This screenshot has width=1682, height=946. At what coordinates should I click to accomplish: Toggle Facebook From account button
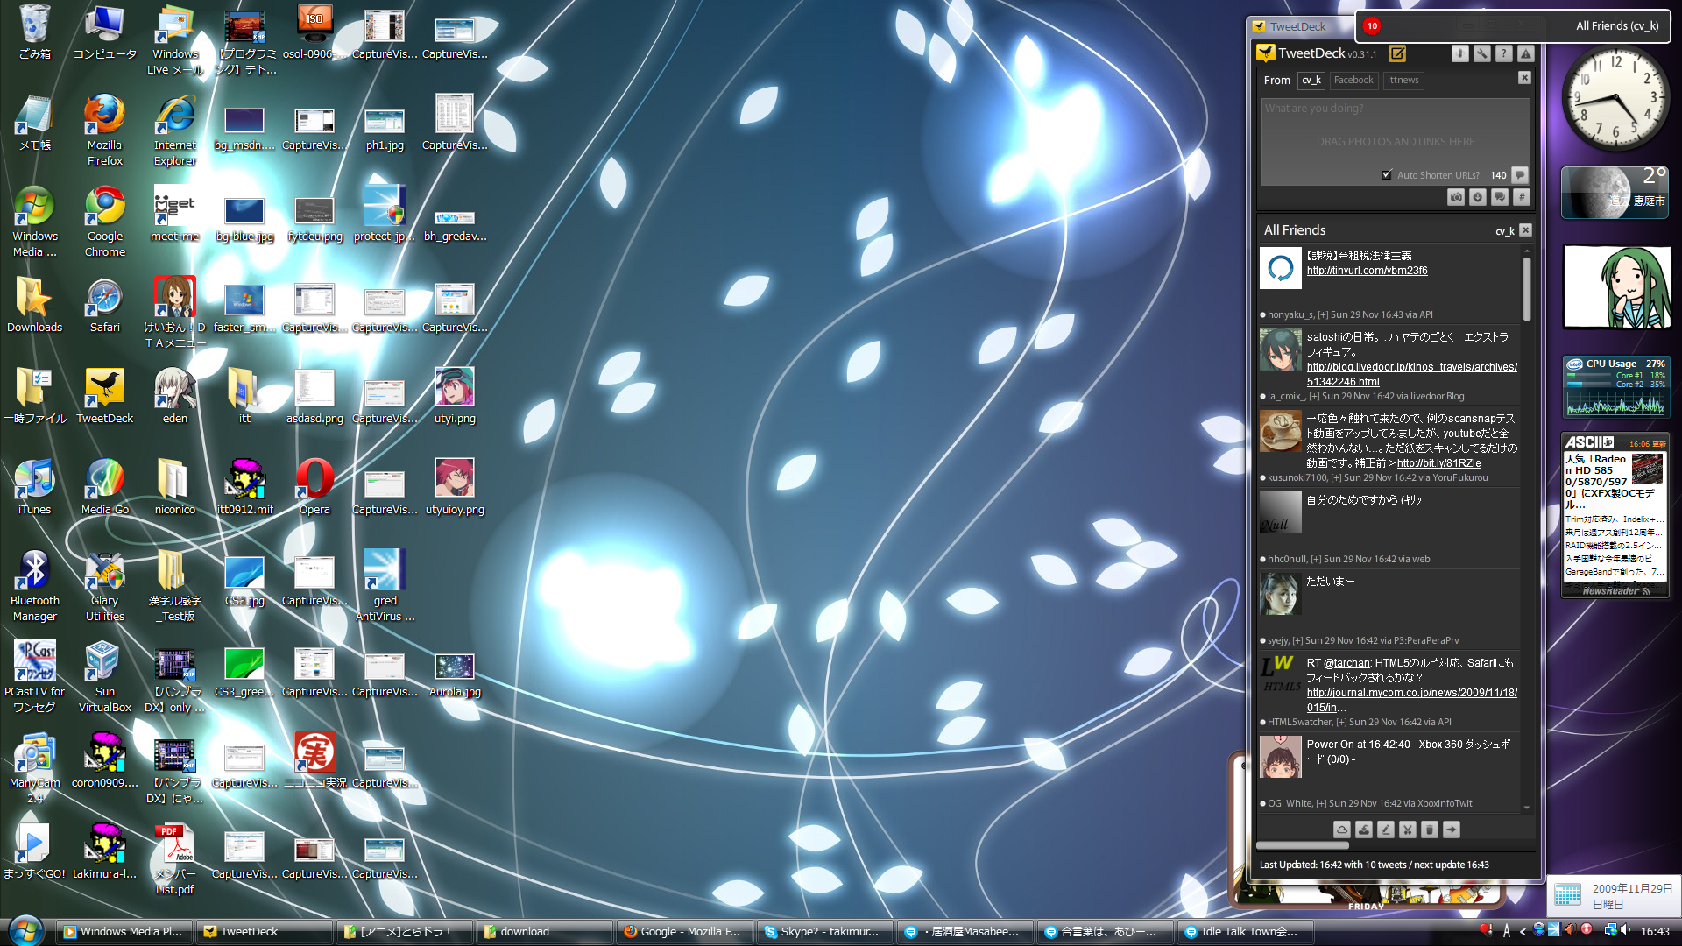[1353, 81]
